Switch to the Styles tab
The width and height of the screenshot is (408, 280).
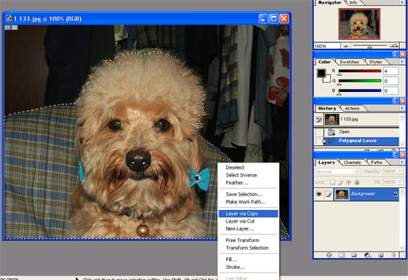coord(375,62)
